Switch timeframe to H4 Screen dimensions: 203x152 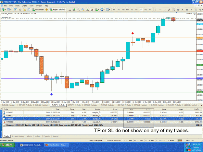click(136, 10)
